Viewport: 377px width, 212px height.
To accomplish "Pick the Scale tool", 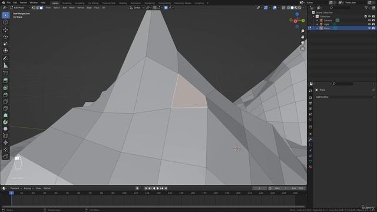I will click(x=5, y=44).
